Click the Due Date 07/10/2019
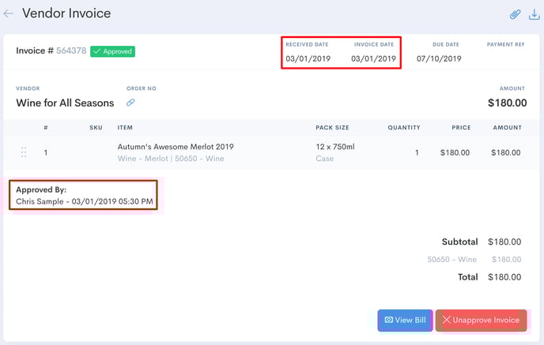Viewport: 544px width, 345px height. tap(439, 58)
